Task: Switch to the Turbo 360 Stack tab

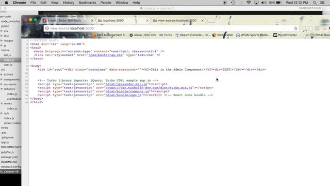Action: tap(68, 21)
